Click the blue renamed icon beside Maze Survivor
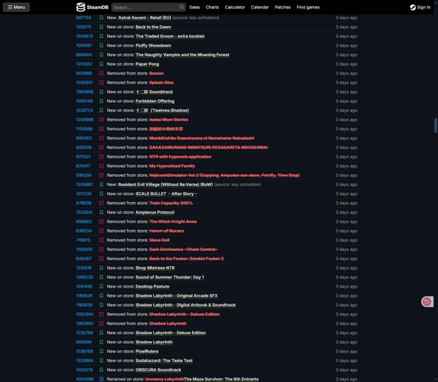 click(x=102, y=379)
